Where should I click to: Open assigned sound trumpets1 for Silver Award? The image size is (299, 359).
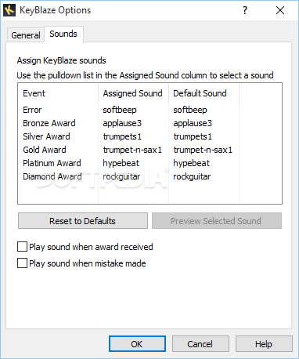(x=122, y=136)
